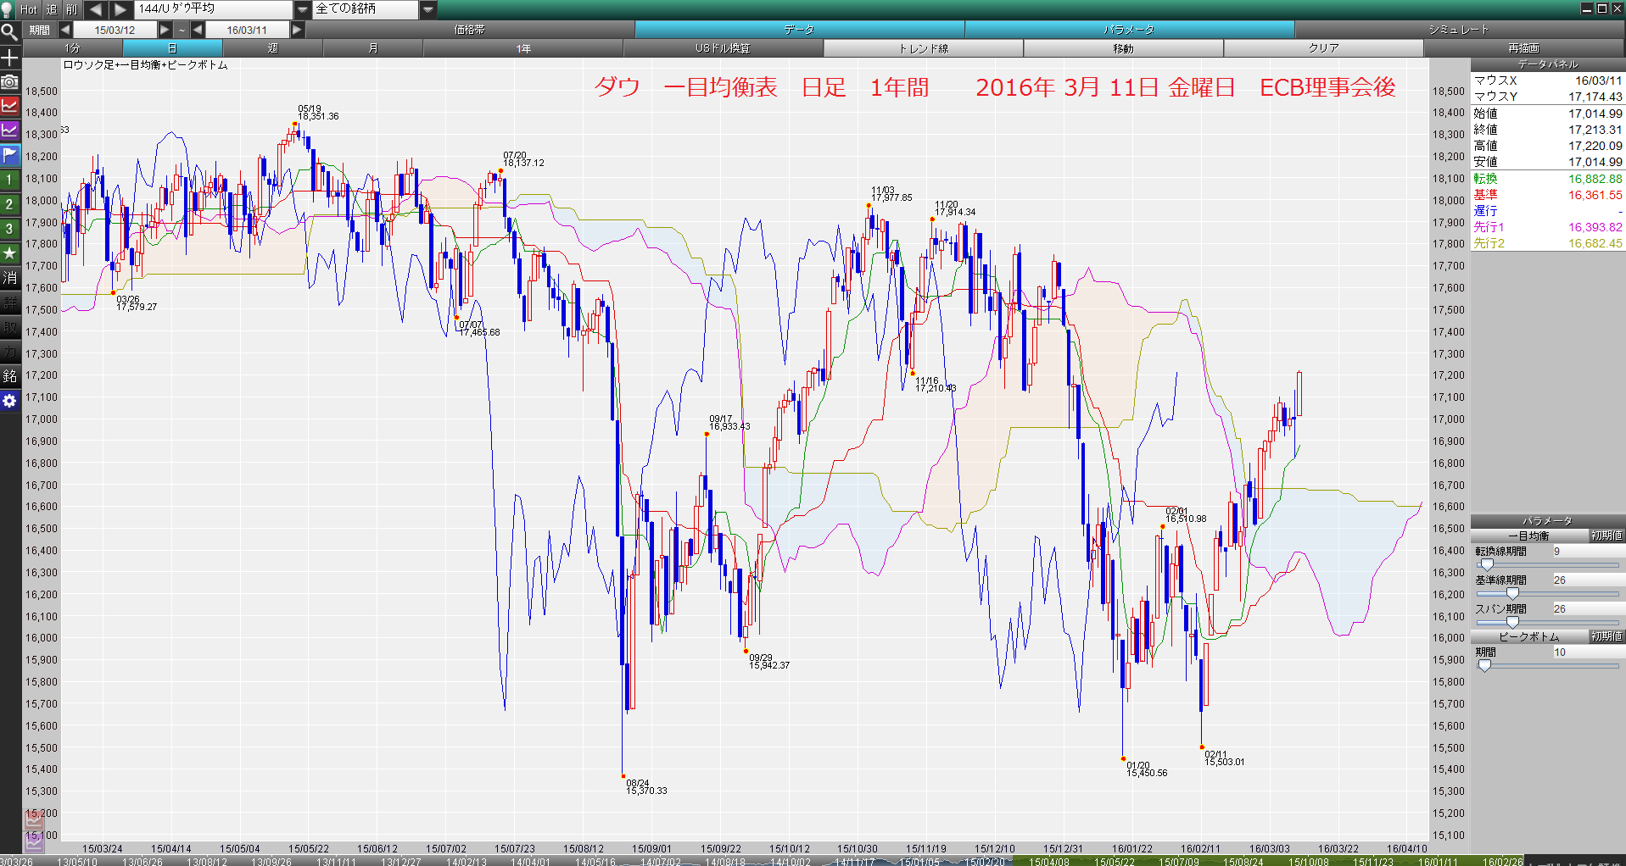The image size is (1626, 866).
Task: Click the 移動 move button
Action: [x=1123, y=48]
